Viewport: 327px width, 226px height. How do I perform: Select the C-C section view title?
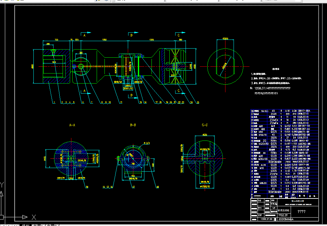click(x=204, y=125)
